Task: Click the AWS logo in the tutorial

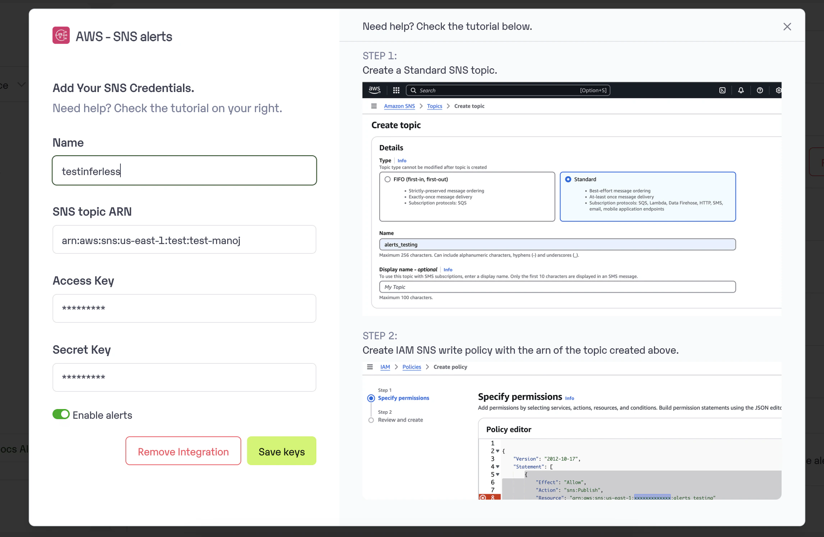Action: point(374,90)
